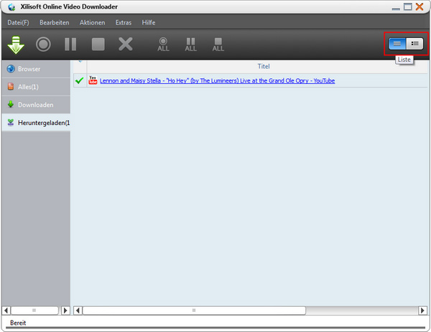Click the green New Download arrow icon
The image size is (431, 332).
point(16,45)
